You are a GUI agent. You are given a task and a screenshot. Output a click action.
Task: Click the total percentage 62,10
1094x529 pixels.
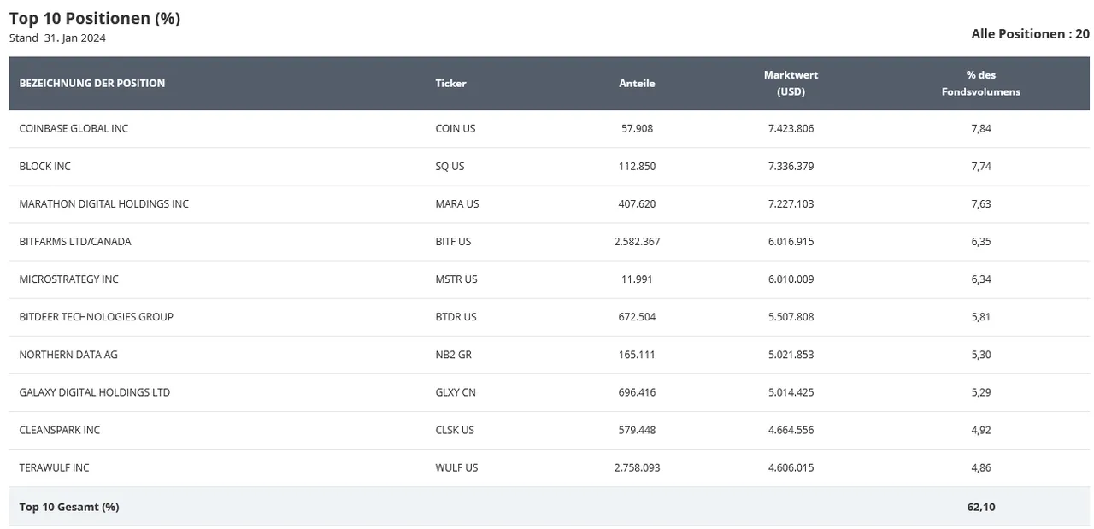click(x=981, y=507)
